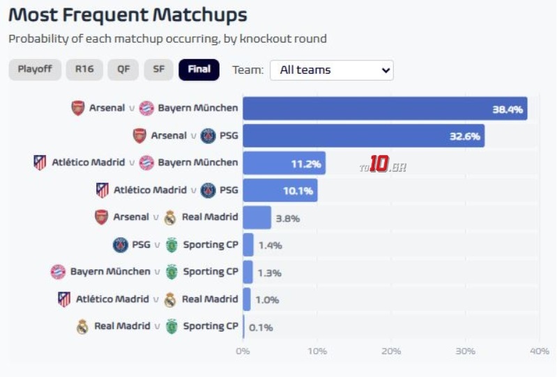557x377 pixels.
Task: Click the PSG crest in Arsenal v PSG row
Action: [x=208, y=136]
